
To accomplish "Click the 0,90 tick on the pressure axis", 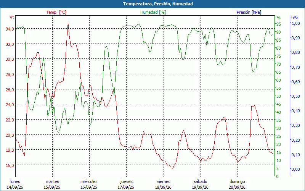I will [295, 38].
